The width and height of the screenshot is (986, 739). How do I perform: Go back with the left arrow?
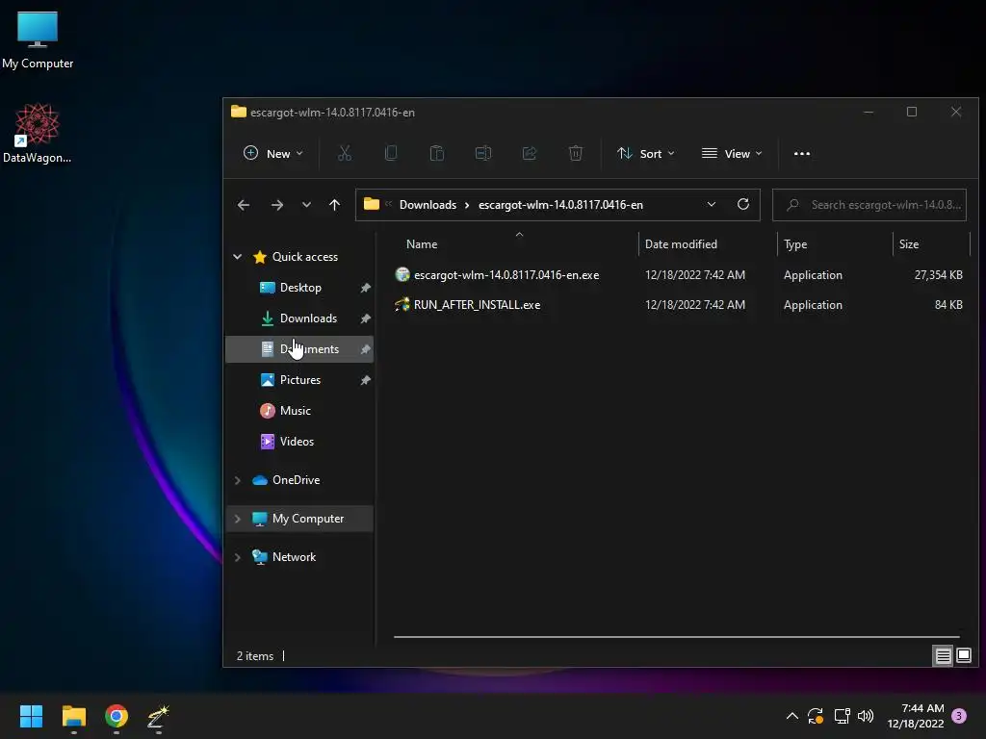244,205
